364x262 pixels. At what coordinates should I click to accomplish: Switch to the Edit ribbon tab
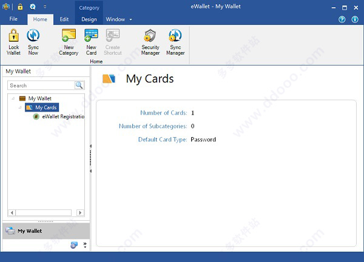tap(64, 19)
